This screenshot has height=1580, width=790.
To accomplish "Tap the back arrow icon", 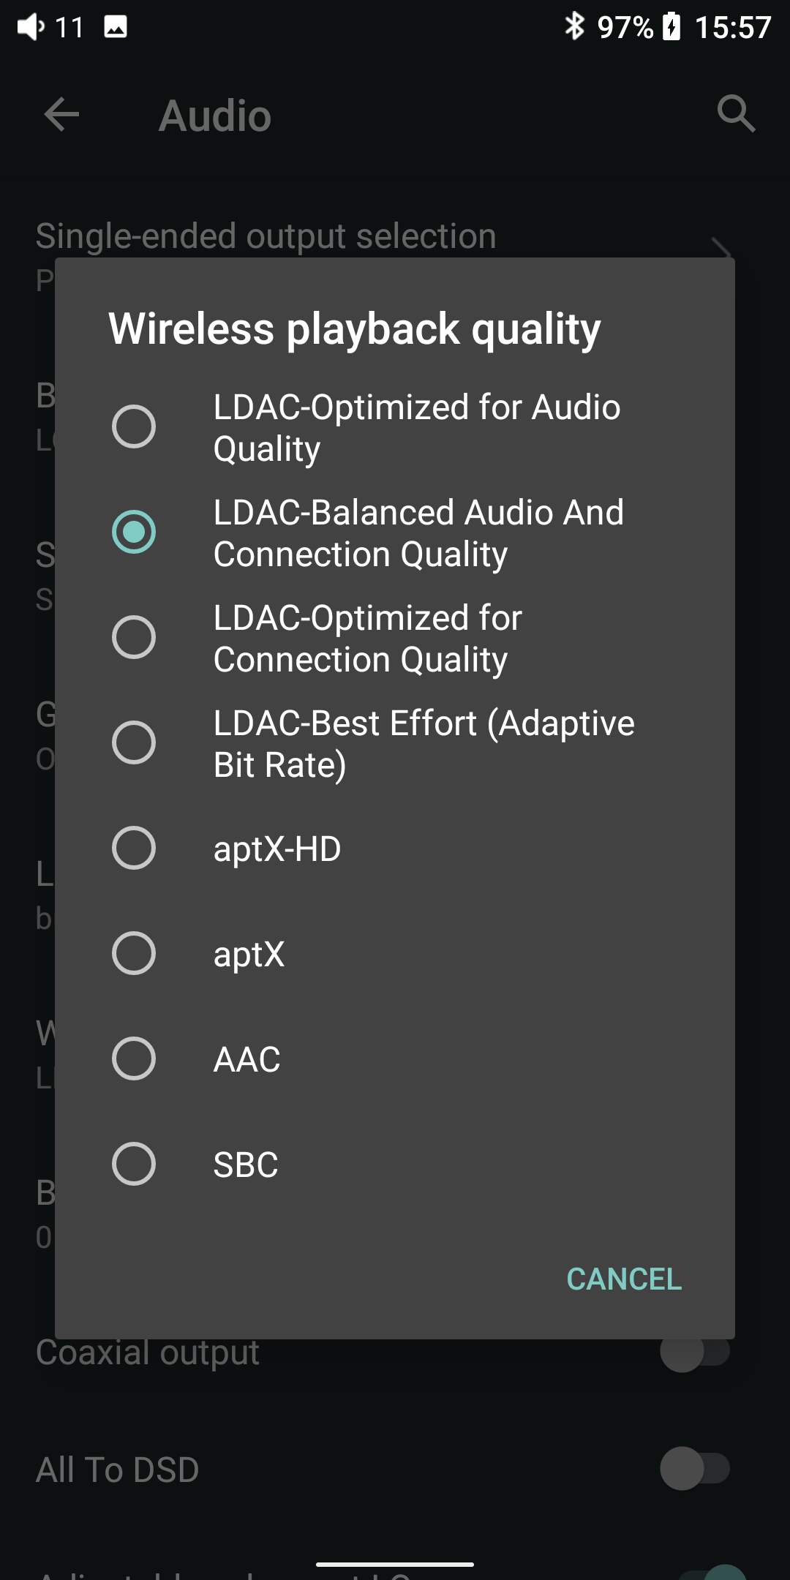I will tap(61, 115).
